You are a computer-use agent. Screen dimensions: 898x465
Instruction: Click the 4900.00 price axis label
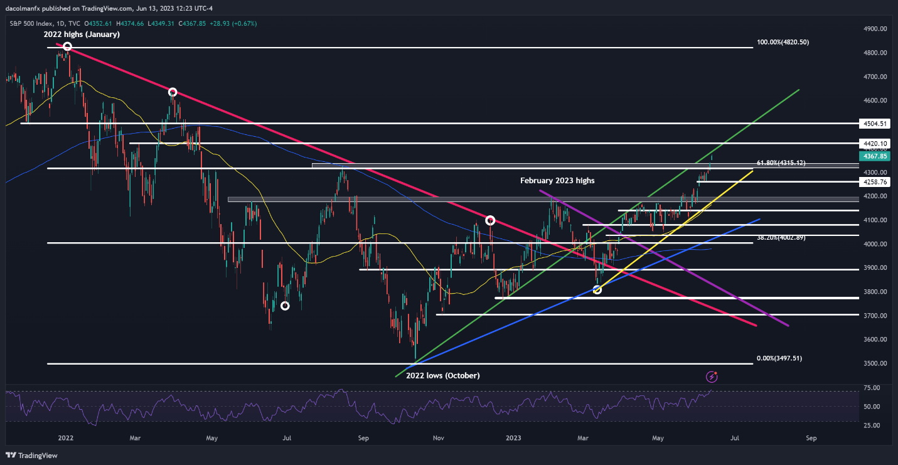(x=874, y=29)
